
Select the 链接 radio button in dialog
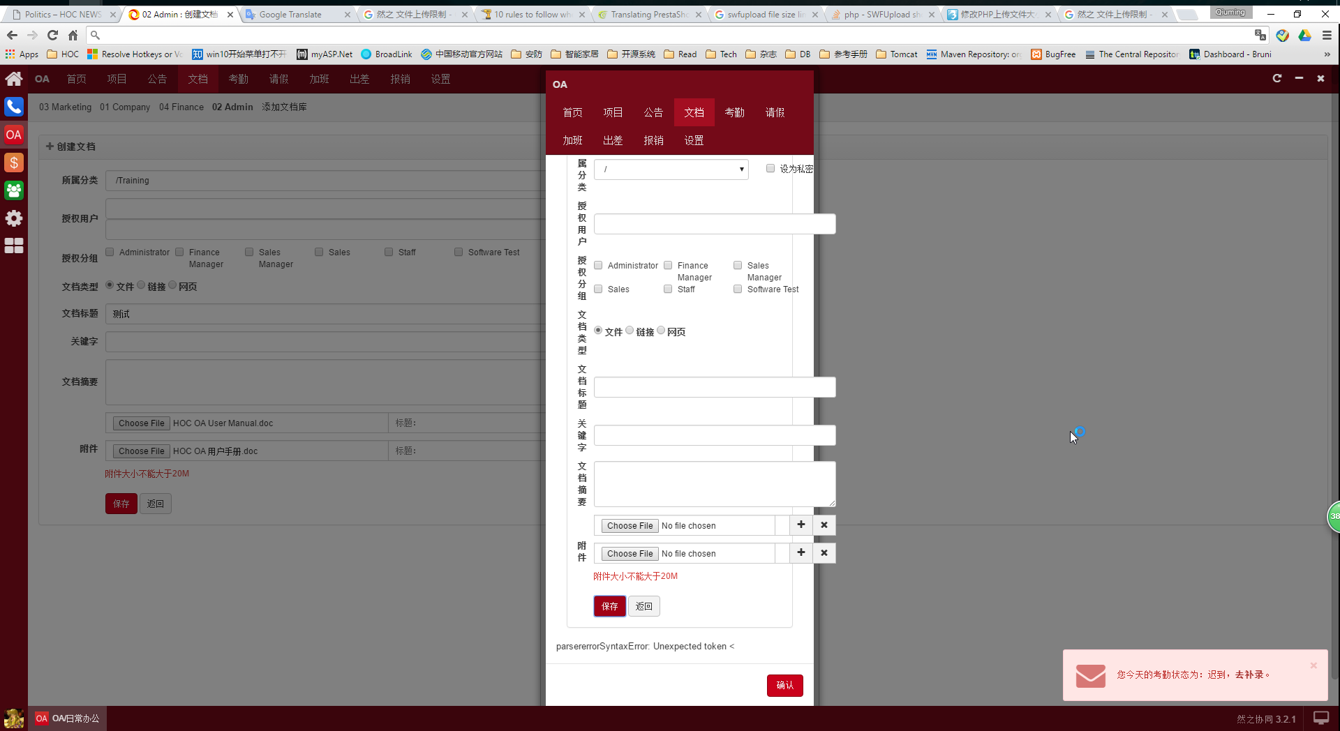630,331
